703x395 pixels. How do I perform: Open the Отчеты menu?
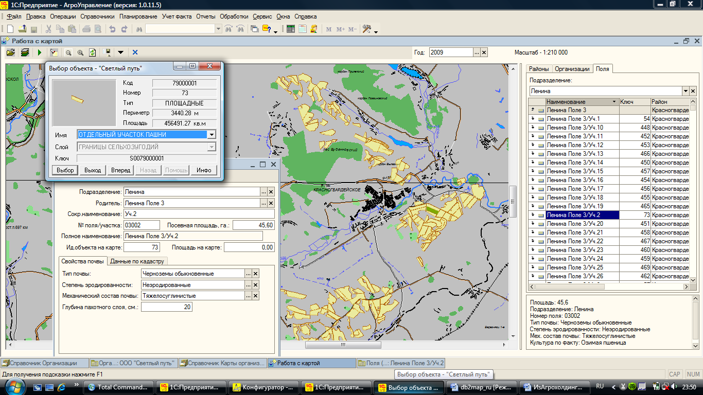(x=205, y=16)
